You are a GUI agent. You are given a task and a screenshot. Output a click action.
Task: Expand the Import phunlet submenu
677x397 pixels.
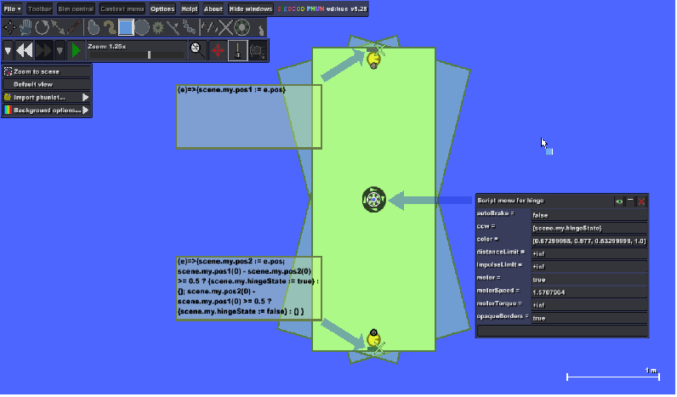(47, 98)
